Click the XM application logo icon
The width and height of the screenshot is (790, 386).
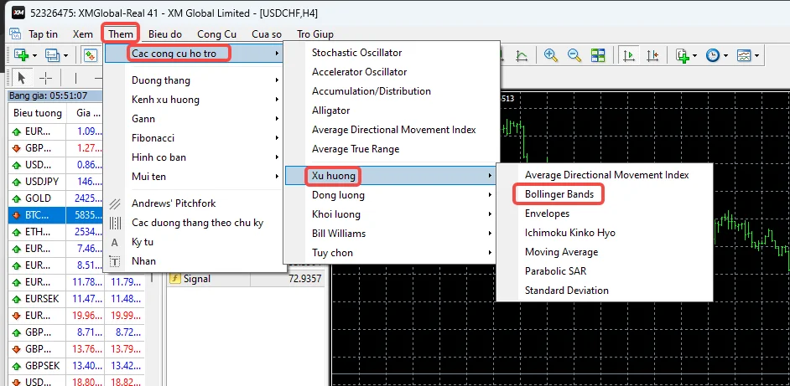coord(18,13)
